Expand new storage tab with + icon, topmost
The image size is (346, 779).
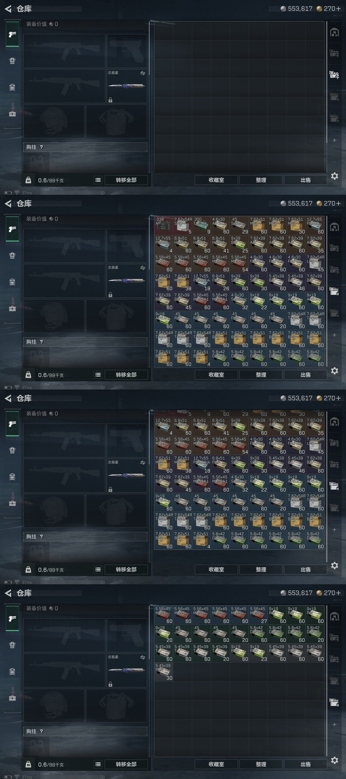(334, 140)
